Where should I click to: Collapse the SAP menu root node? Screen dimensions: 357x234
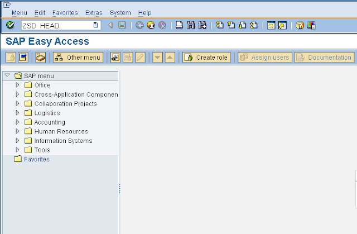click(7, 75)
